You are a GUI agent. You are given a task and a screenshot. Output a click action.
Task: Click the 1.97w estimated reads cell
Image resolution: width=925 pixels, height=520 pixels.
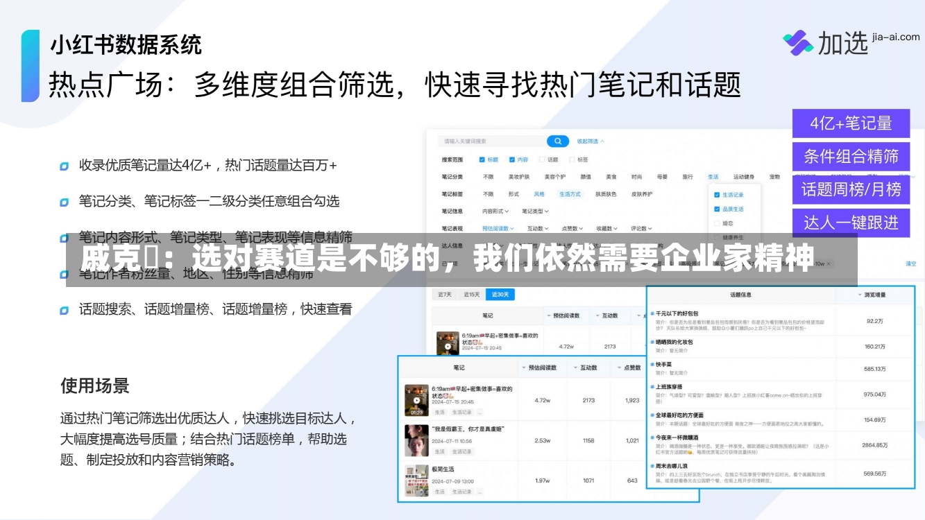(x=543, y=480)
